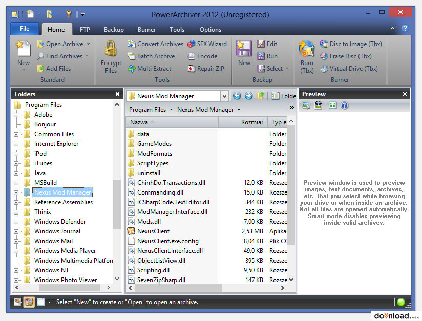
Task: Toggle the highlighted second status bar view icon
Action: [29, 302]
